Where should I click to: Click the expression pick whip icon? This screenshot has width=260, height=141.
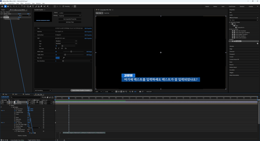coord(33,133)
